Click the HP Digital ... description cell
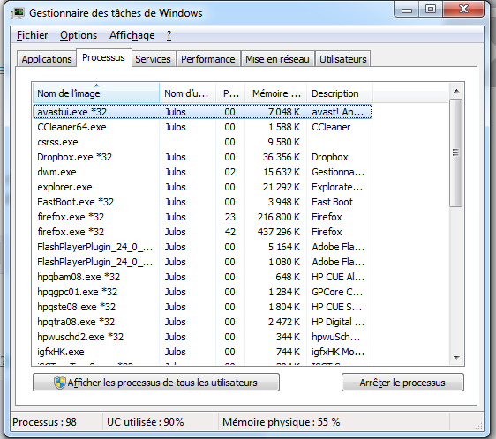Screen dimensions: 496x439 click(x=338, y=322)
